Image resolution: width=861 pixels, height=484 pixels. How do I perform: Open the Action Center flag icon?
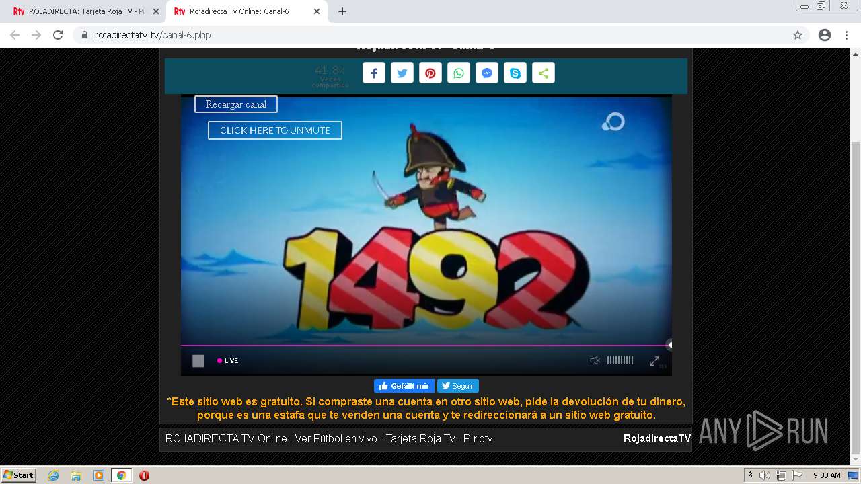[x=797, y=475]
